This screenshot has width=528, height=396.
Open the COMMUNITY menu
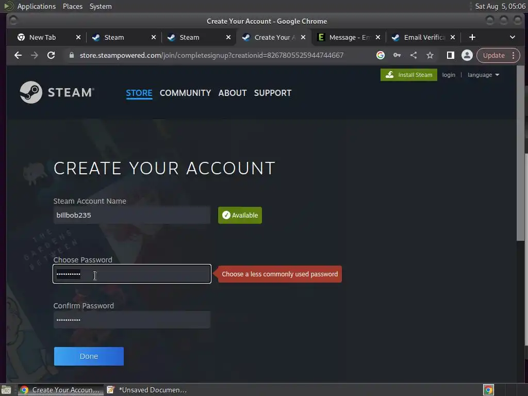tap(185, 93)
